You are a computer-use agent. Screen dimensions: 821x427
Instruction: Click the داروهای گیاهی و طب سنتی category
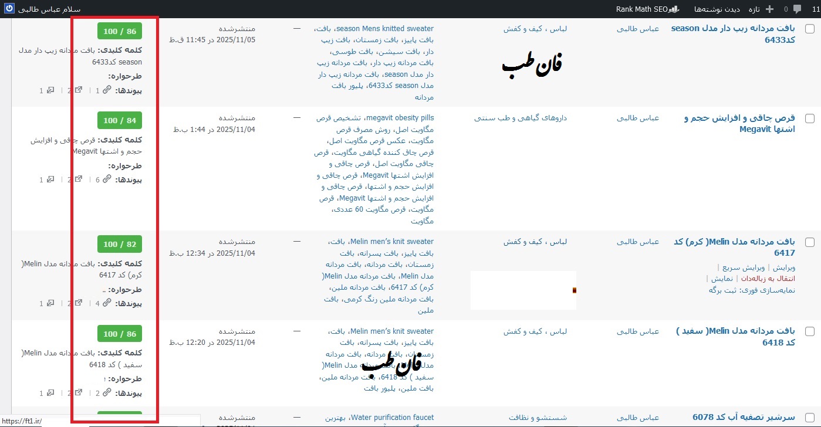pyautogui.click(x=520, y=118)
